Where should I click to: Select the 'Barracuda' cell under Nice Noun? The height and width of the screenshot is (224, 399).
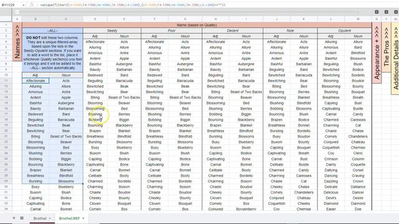[x=304, y=75]
